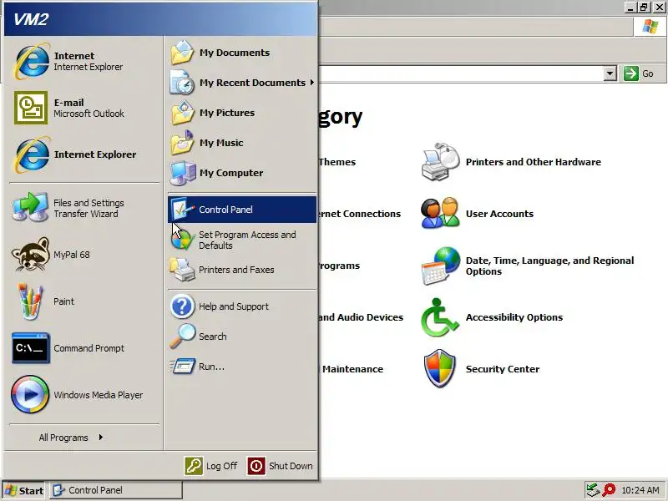
Task: Choose Set Program Access and Defaults text
Action: click(x=247, y=240)
